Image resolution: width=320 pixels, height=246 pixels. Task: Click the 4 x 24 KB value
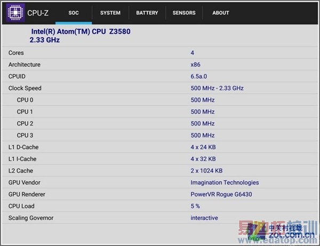203,147
